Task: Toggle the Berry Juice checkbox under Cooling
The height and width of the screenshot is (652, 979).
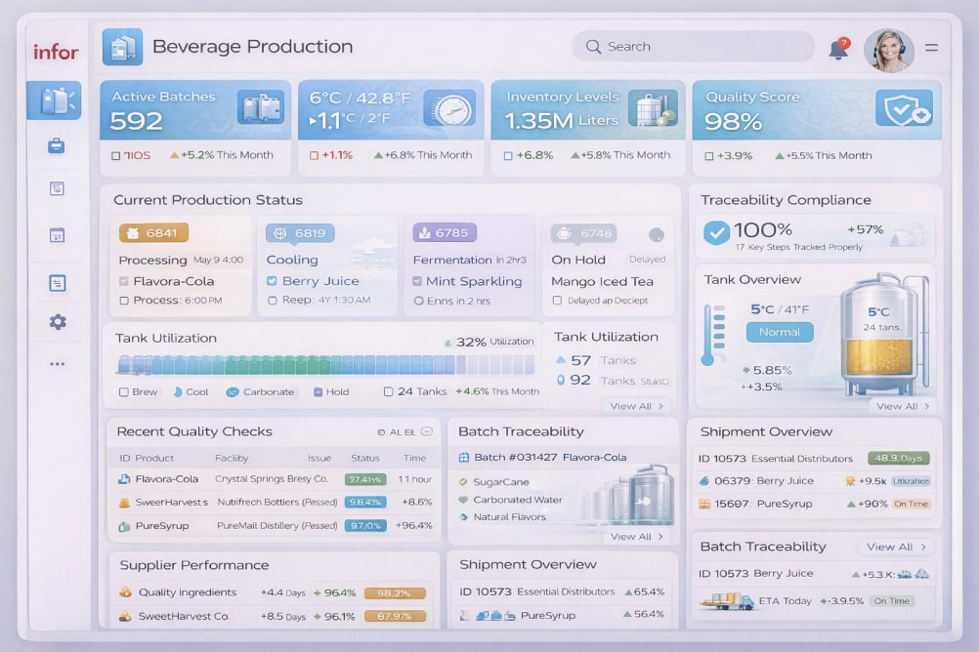Action: (x=272, y=281)
